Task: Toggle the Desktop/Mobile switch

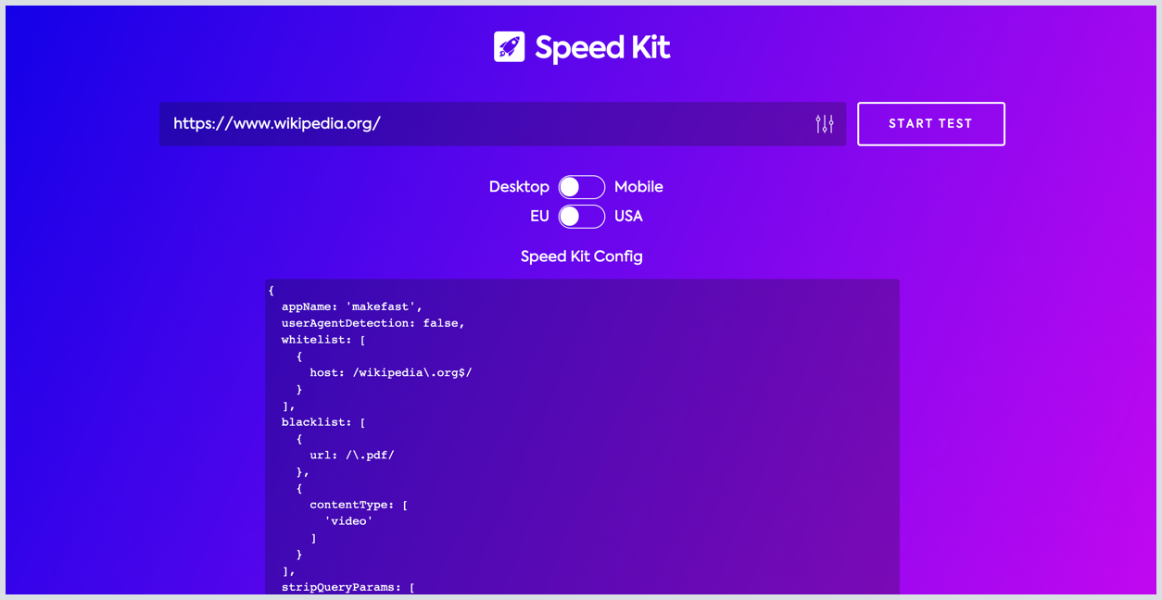Action: pos(582,187)
